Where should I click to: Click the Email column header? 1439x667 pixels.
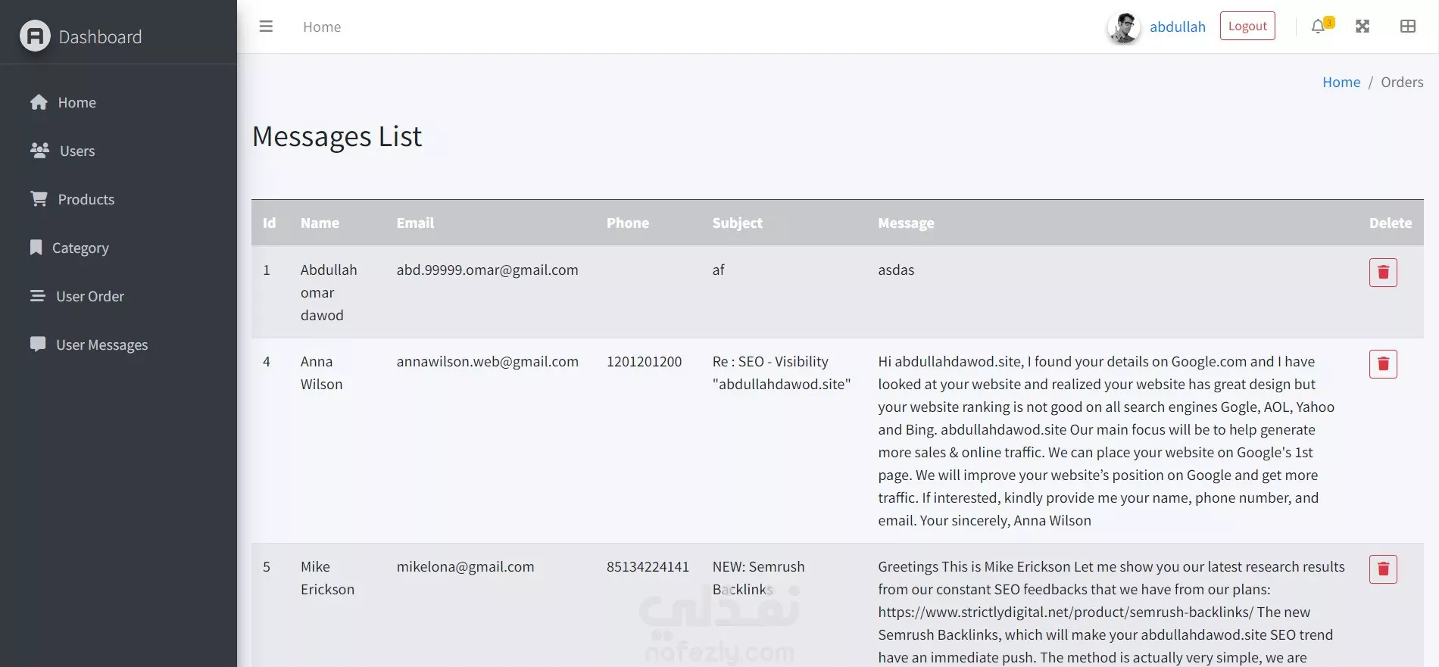pos(415,223)
